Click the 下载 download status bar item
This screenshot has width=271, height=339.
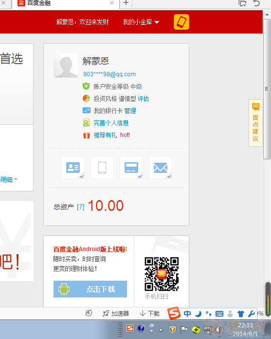pos(149,313)
